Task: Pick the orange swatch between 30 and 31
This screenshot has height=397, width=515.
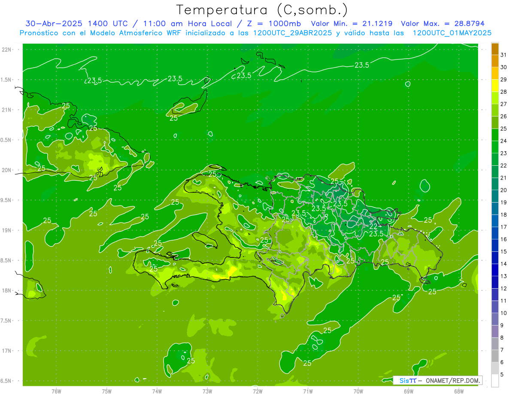Action: click(x=495, y=61)
